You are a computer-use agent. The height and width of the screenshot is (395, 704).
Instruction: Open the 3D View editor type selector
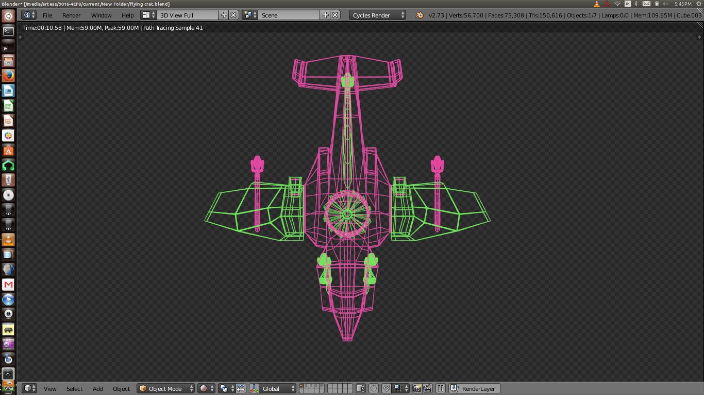tap(29, 389)
